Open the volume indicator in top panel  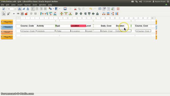click(x=141, y=2)
